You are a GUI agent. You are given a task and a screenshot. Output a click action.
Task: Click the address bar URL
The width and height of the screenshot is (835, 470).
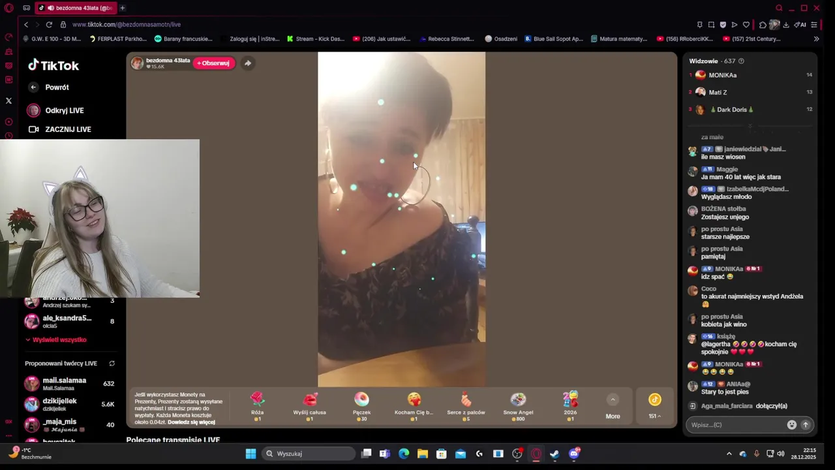127,25
